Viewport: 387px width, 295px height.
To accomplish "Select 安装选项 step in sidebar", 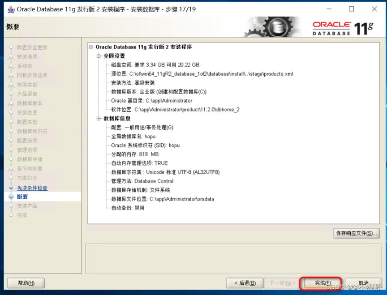I will click(27, 57).
